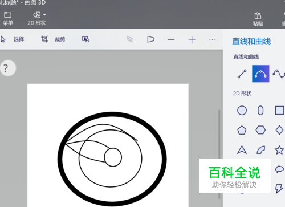Select the three-point curve tool
This screenshot has width=285, height=207.
point(260,74)
